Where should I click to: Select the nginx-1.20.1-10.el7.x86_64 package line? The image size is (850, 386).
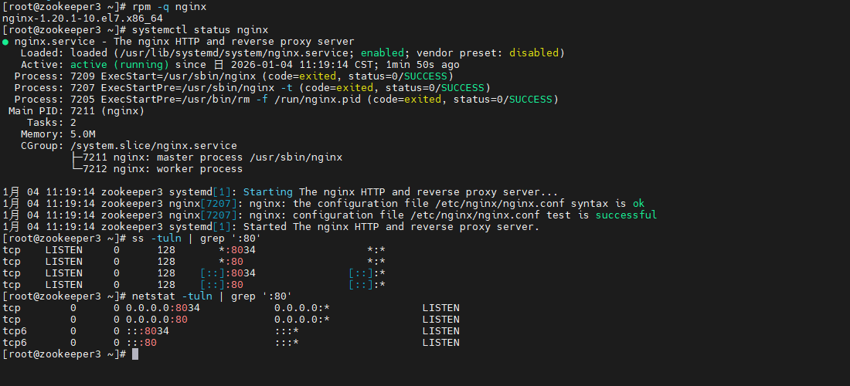pos(83,19)
